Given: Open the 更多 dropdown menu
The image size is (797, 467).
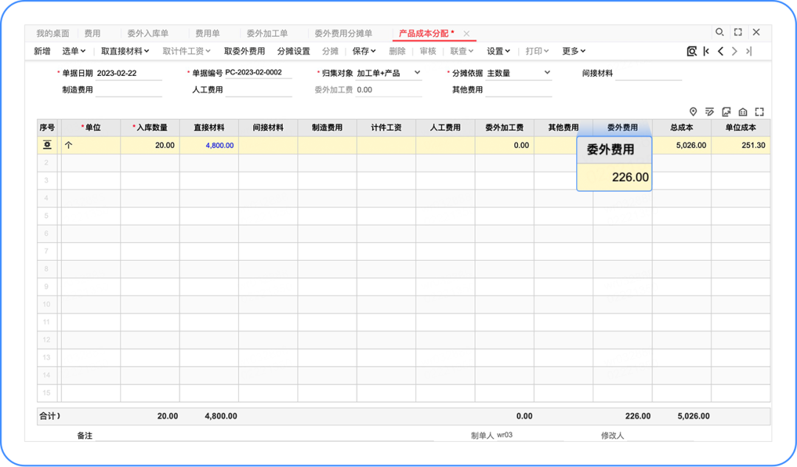Looking at the screenshot, I should pyautogui.click(x=572, y=52).
